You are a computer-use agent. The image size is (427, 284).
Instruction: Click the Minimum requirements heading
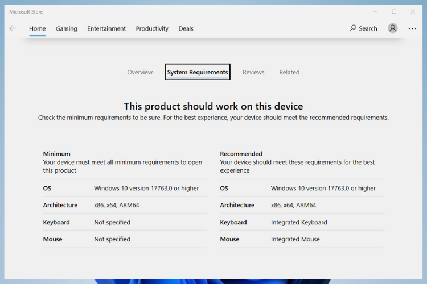tap(57, 154)
